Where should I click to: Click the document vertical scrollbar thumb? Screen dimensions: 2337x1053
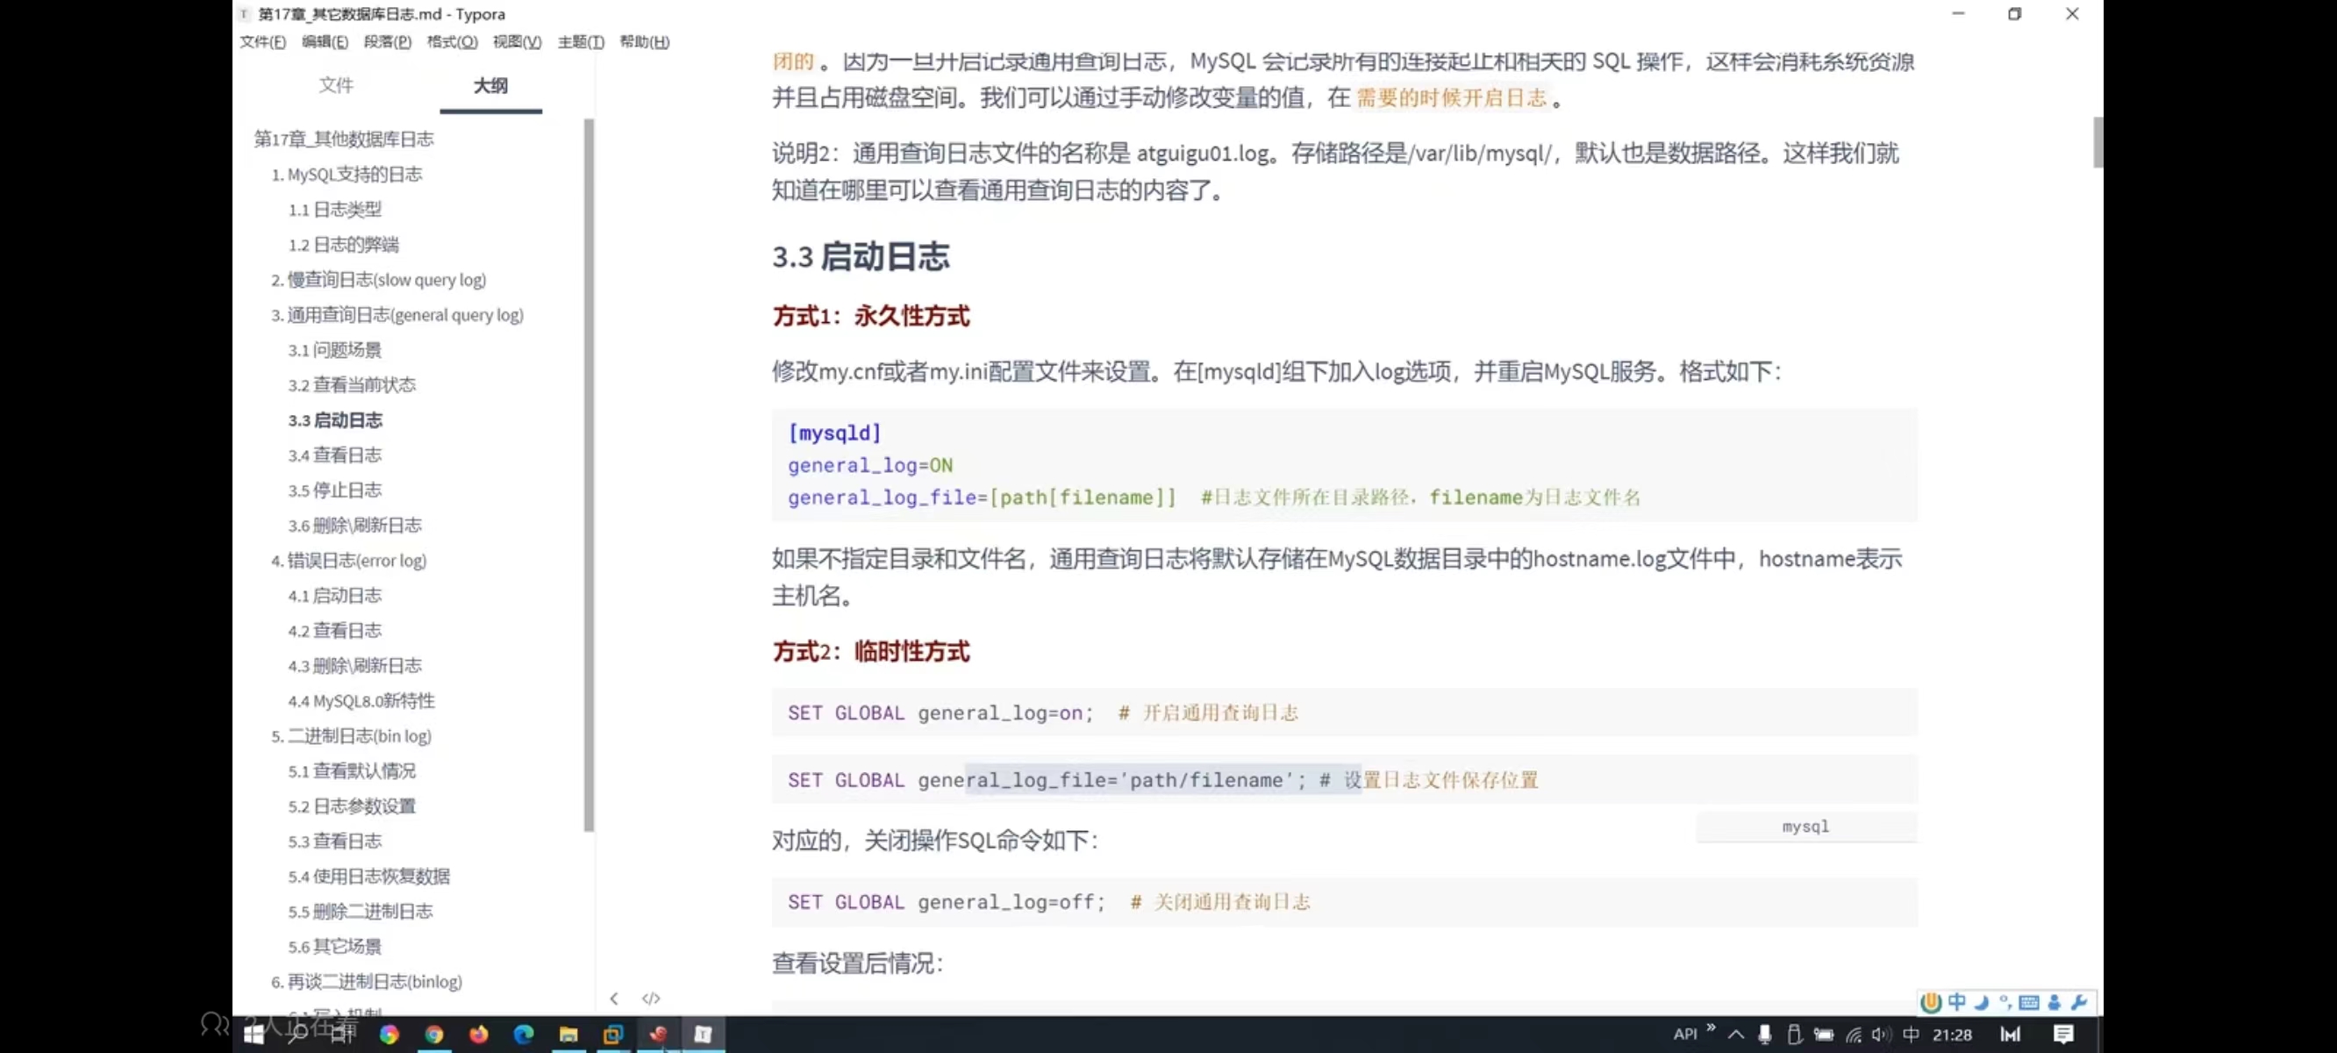[x=2098, y=142]
